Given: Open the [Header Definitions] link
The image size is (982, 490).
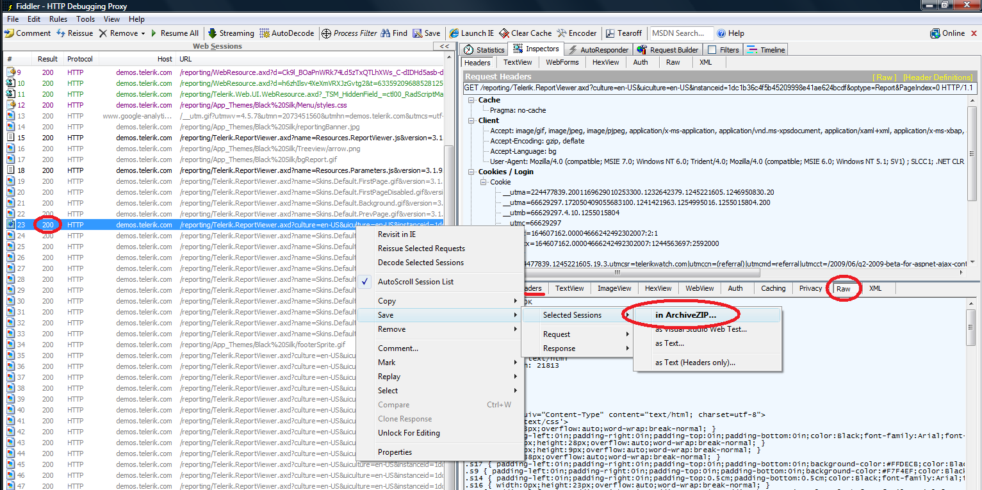Looking at the screenshot, I should click(938, 78).
